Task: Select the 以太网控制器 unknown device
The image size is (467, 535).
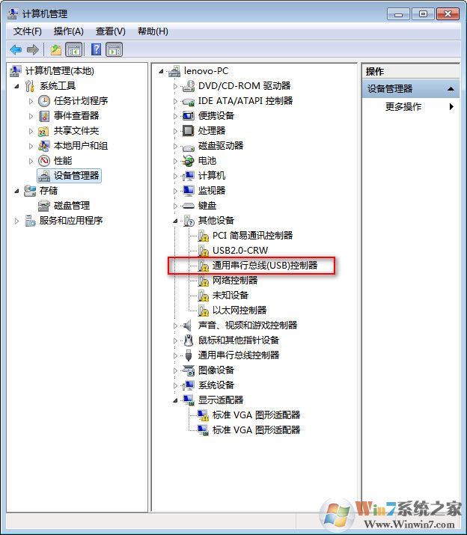Action: (239, 310)
